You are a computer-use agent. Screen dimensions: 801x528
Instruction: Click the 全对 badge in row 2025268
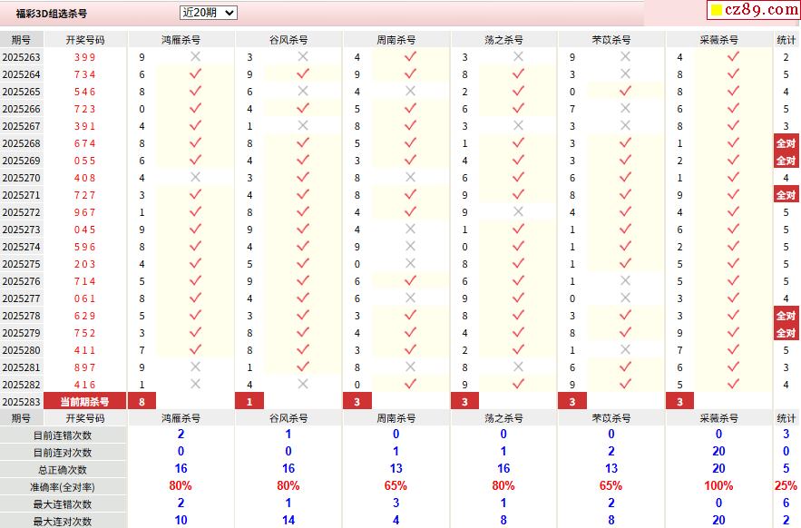tap(786, 143)
